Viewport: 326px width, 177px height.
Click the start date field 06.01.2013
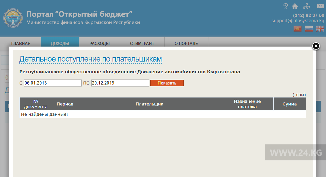53,83
